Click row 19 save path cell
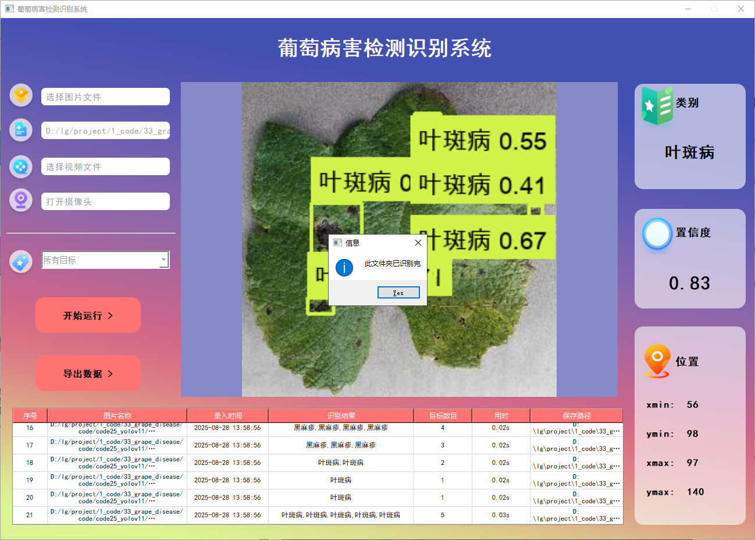The image size is (755, 540). coord(576,480)
